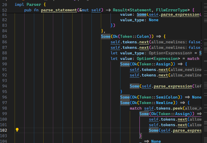
Task: Click the 'match' keyword on line 89
Action: [x=193, y=59]
